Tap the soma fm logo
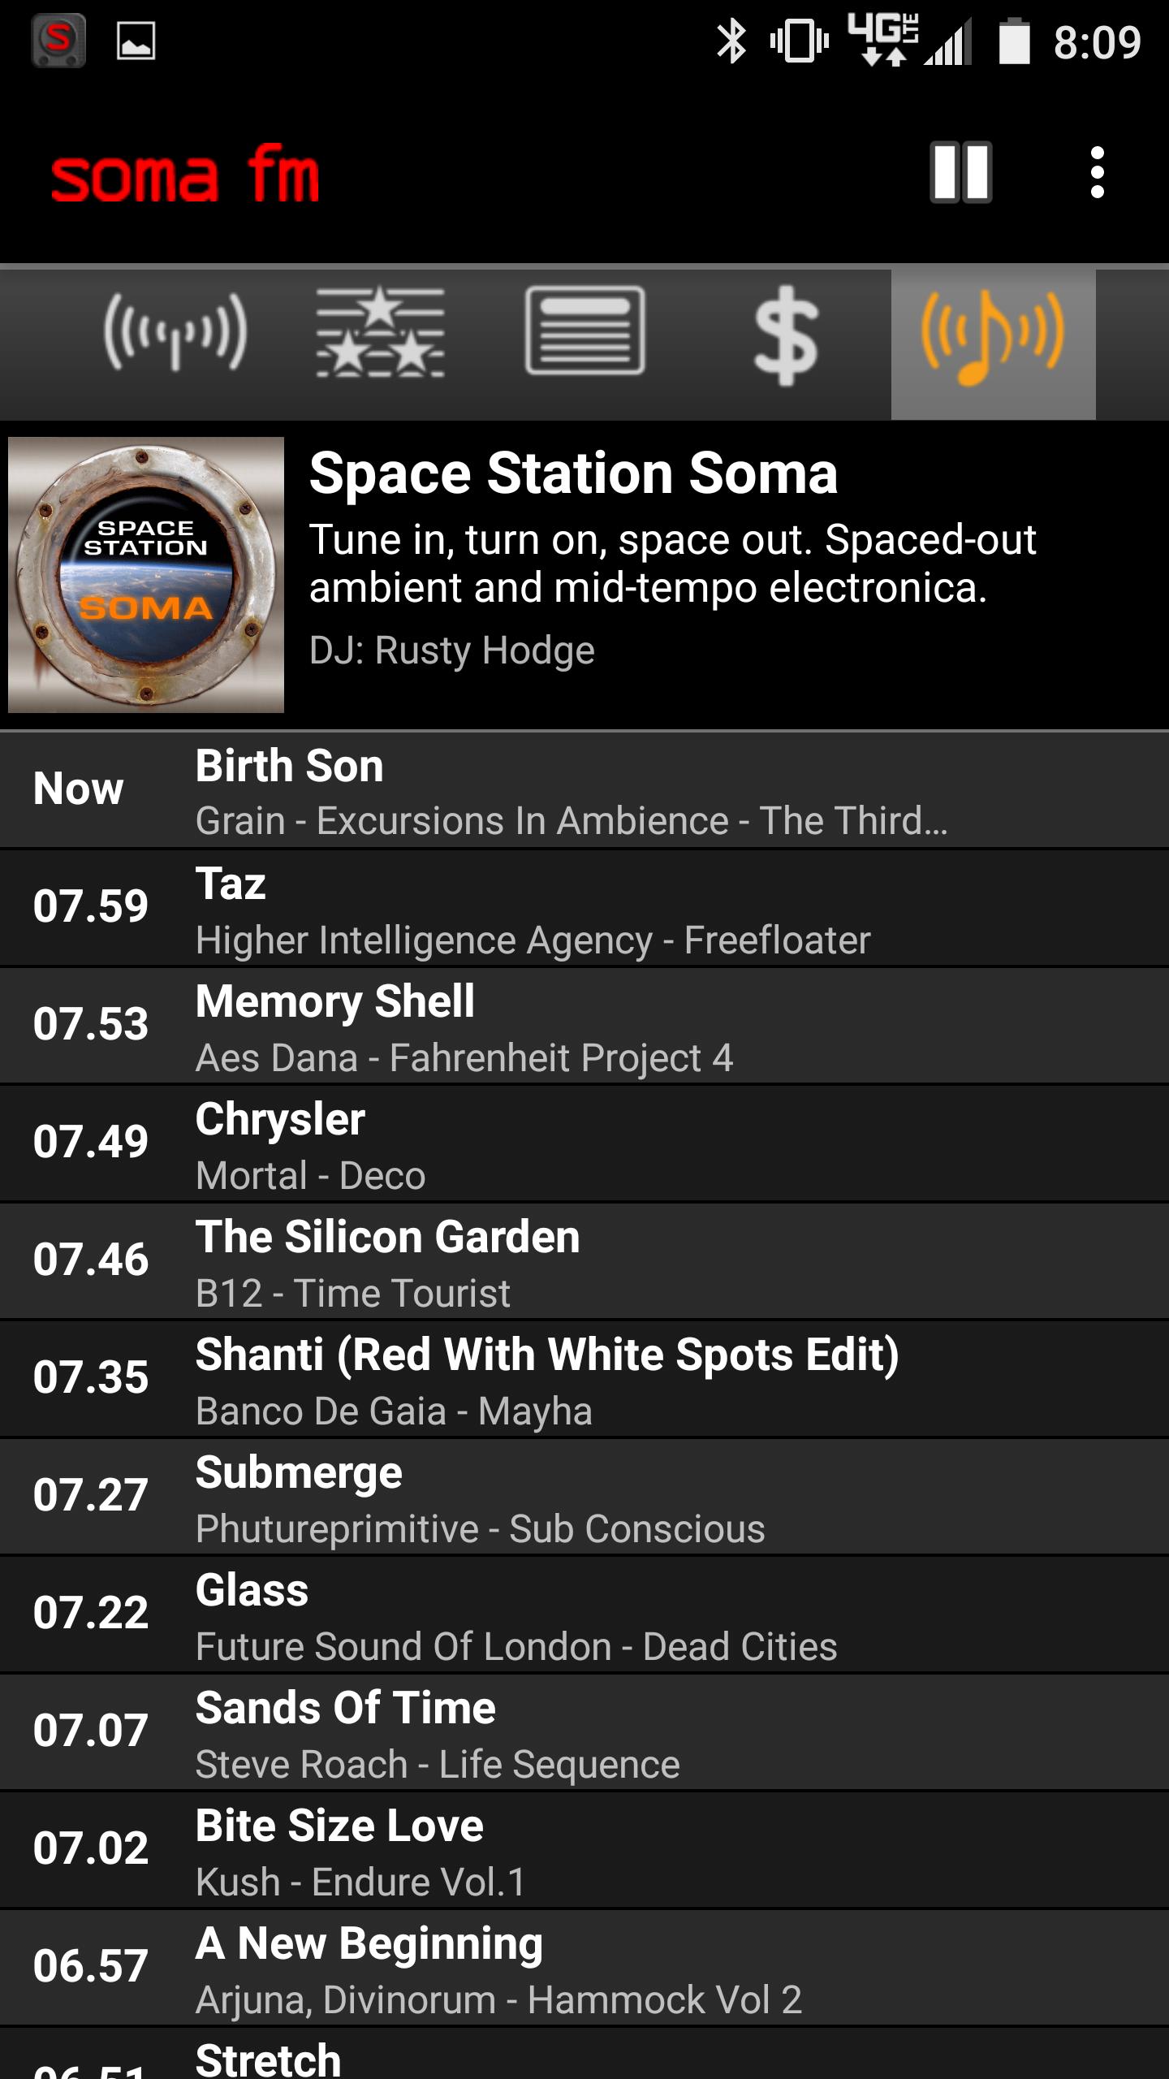The width and height of the screenshot is (1169, 2079). coord(185,174)
